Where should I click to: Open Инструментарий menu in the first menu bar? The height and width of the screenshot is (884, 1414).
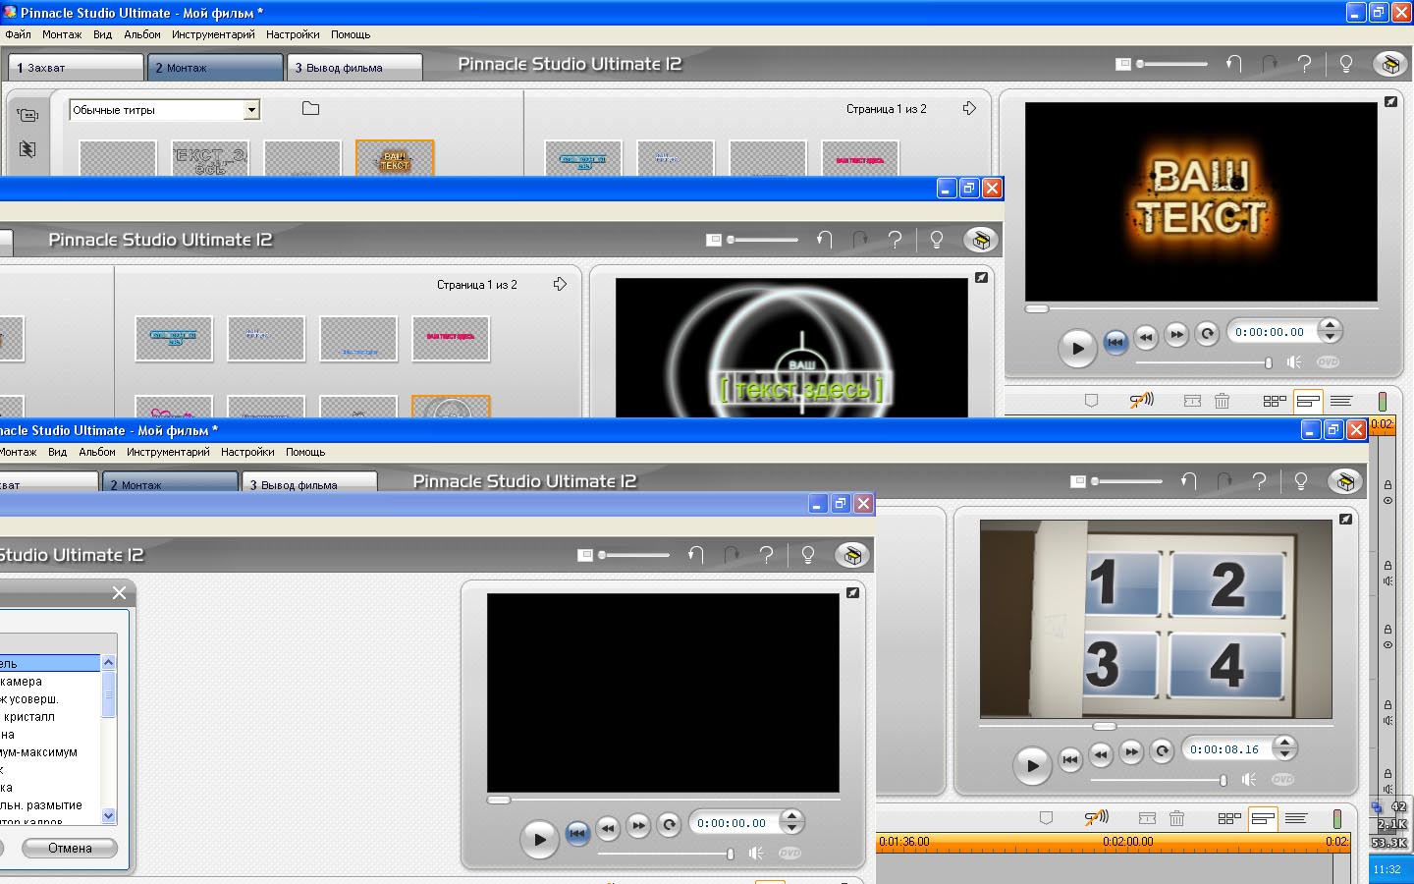pos(213,34)
